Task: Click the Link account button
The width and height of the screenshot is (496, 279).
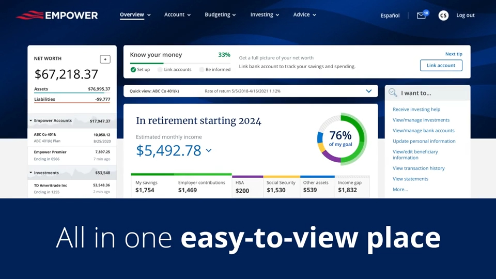Action: click(441, 66)
